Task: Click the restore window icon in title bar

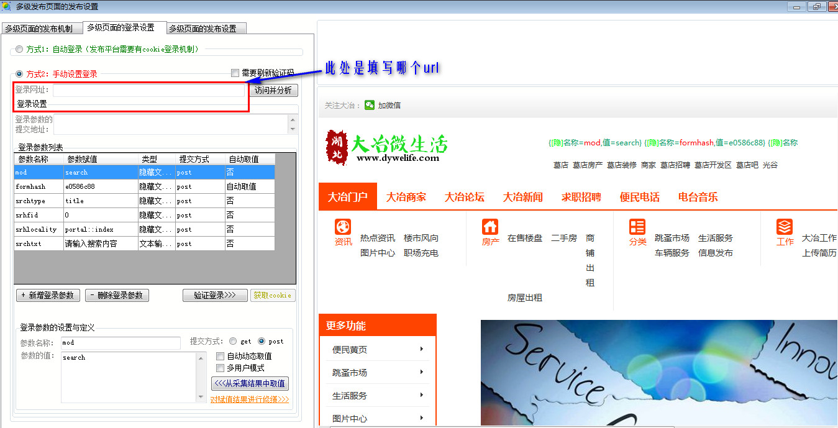Action: [815, 7]
